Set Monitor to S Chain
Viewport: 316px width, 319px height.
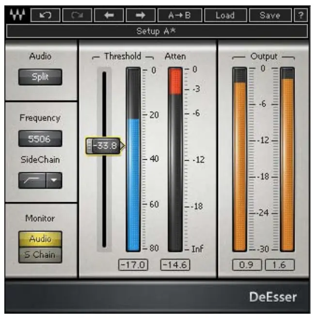pos(40,255)
